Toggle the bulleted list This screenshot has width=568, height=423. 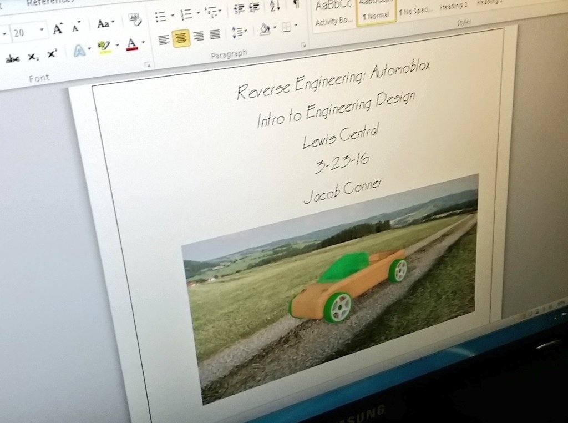point(160,17)
